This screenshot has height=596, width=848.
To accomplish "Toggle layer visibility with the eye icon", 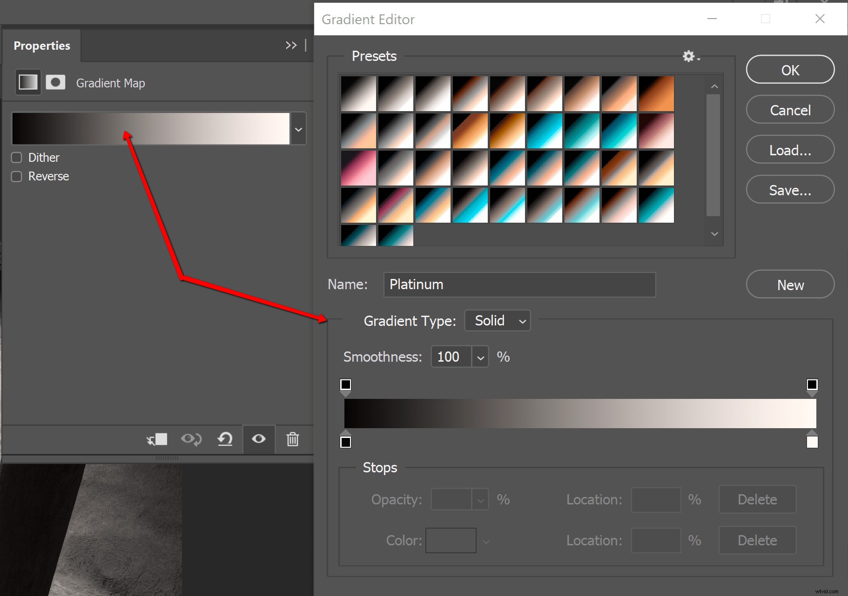I will point(259,439).
